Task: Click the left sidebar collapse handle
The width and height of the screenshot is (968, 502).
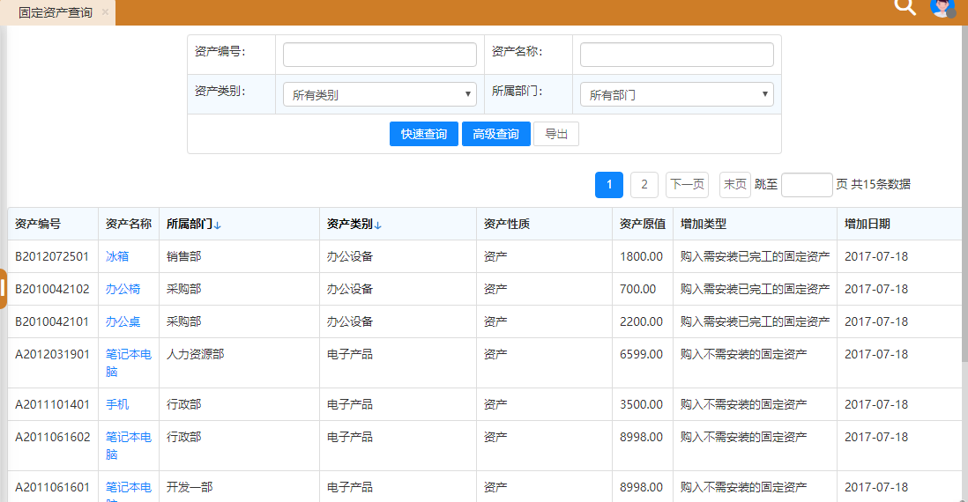Action: (x=4, y=289)
